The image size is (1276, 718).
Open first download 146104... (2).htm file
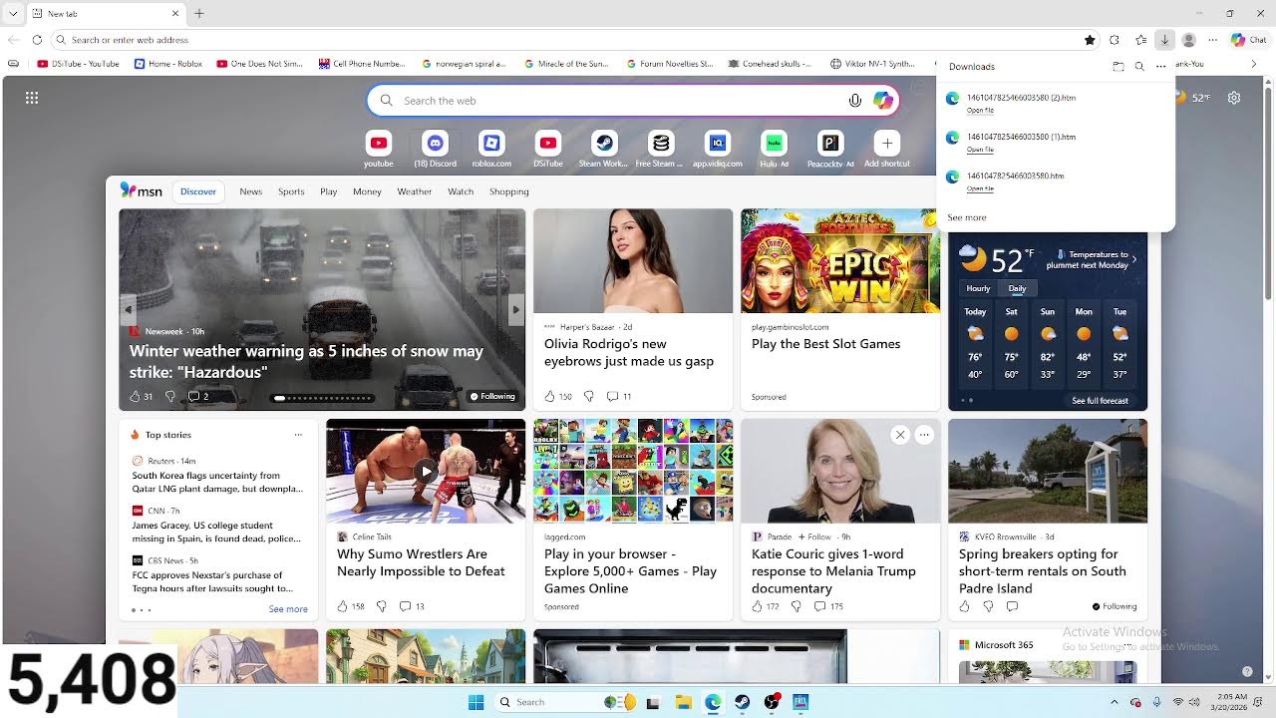pyautogui.click(x=1021, y=98)
